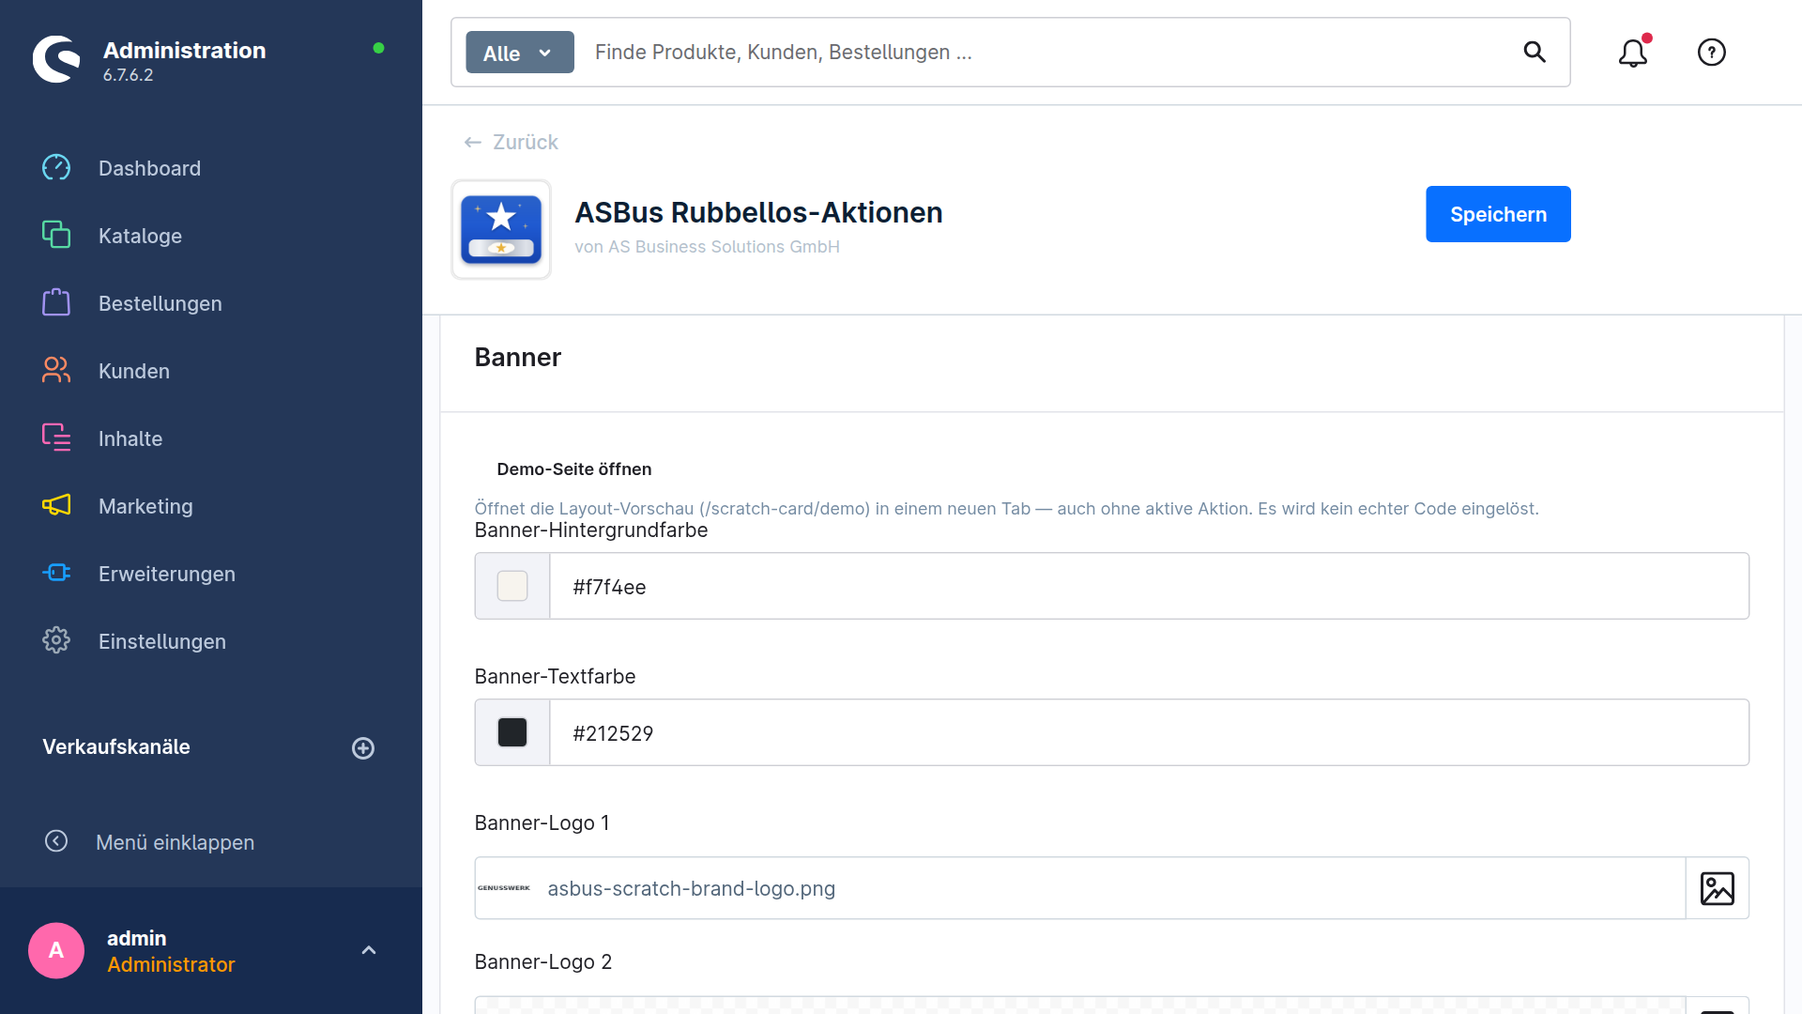Open Erweiterungen menu entry
This screenshot has height=1014, width=1802.
tap(167, 574)
